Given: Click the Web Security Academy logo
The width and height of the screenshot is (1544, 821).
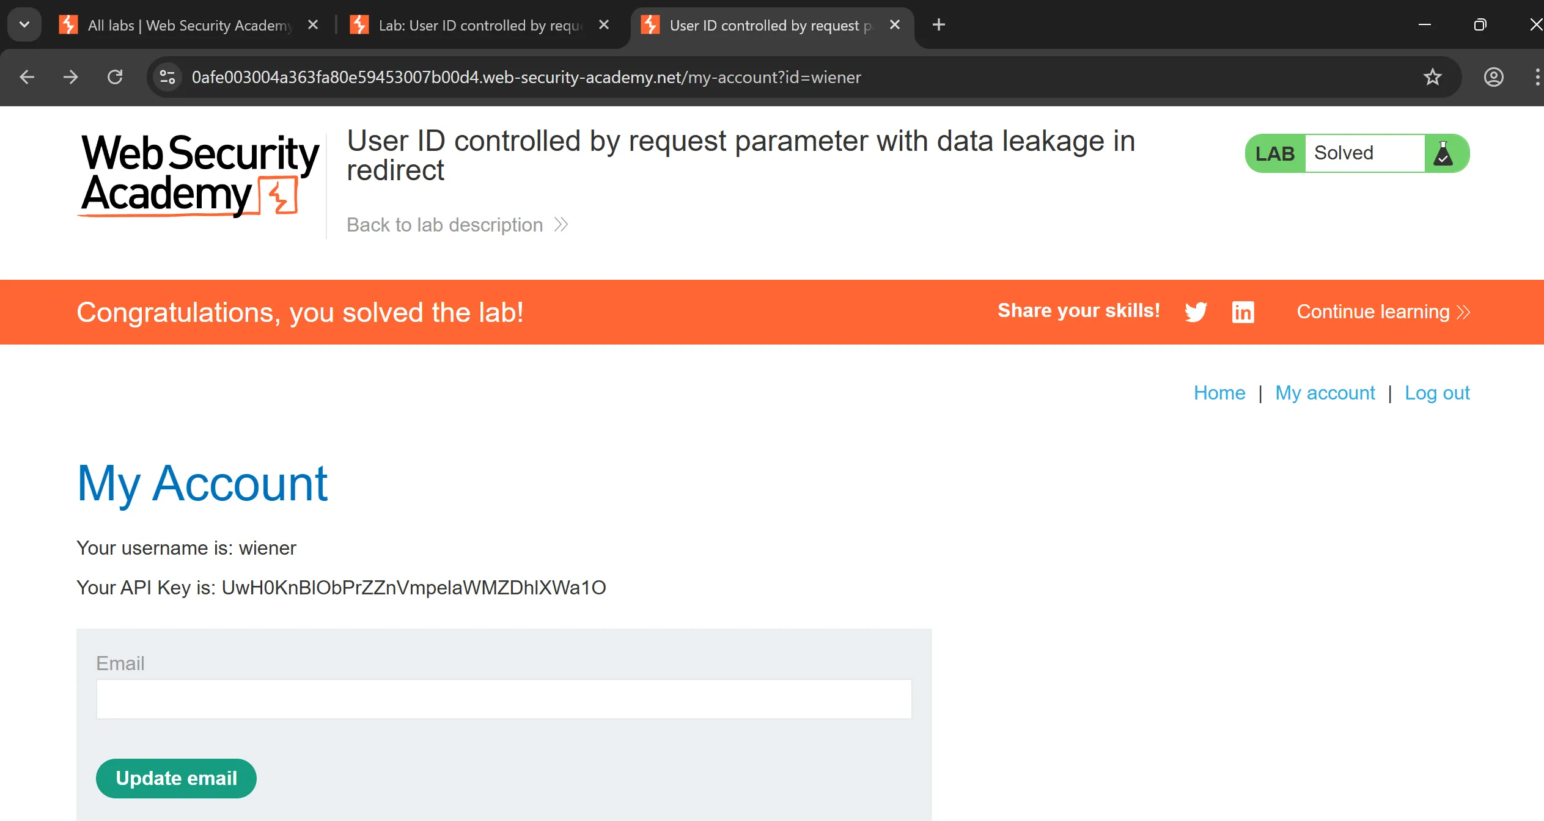Looking at the screenshot, I should pos(200,174).
